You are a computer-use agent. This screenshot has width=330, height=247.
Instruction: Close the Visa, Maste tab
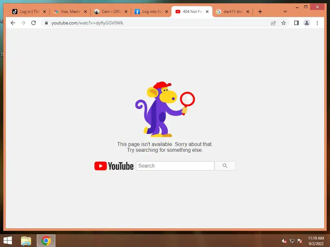(85, 12)
